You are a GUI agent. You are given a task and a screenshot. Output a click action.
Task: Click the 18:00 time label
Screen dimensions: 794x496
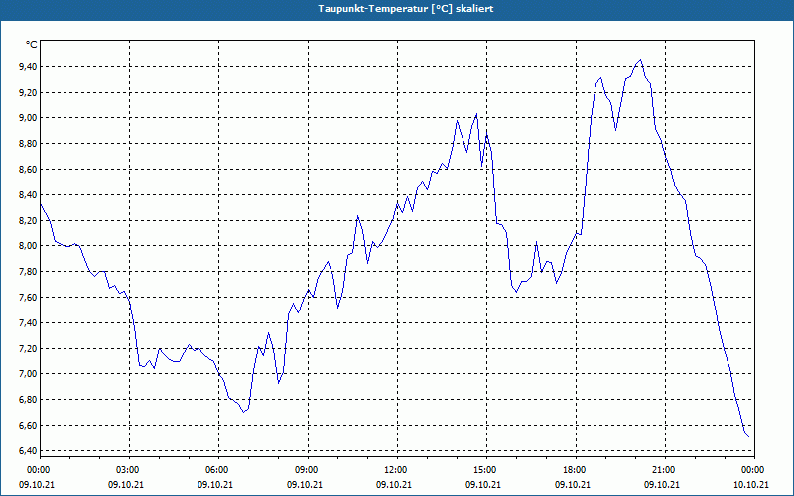(x=576, y=470)
